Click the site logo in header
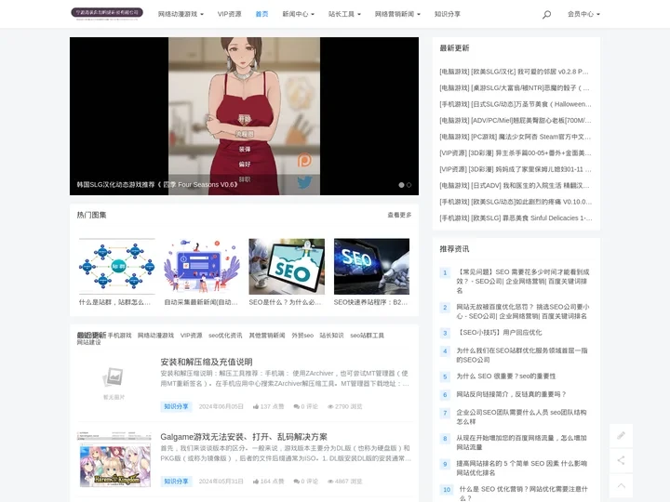This screenshot has width=670, height=502. pos(107,14)
